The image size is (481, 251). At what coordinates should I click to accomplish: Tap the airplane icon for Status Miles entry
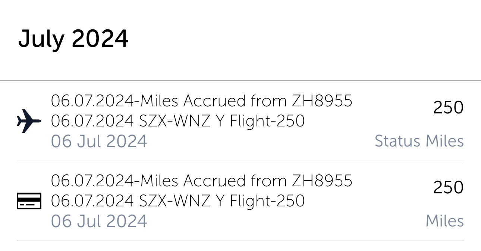[29, 121]
